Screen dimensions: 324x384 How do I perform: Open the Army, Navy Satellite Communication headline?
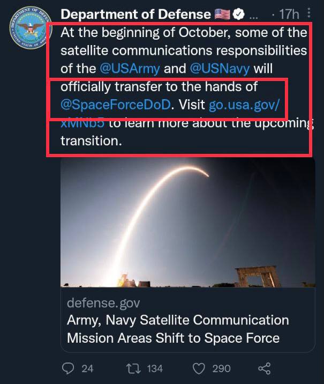click(x=177, y=329)
